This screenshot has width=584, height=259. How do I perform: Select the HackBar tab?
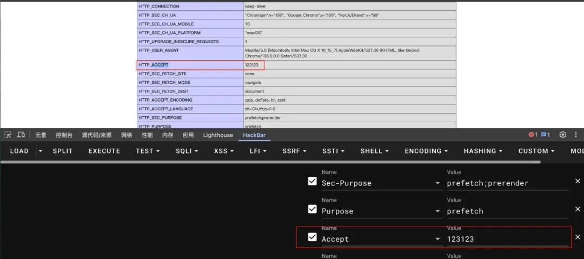click(254, 135)
